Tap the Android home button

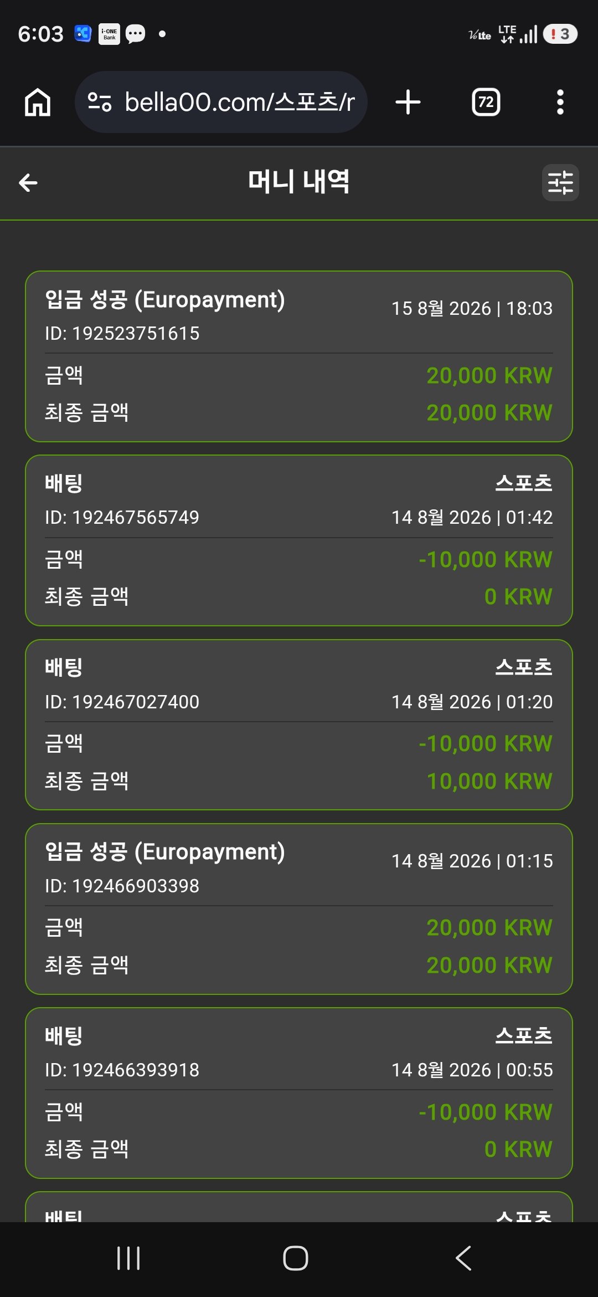tap(296, 1258)
